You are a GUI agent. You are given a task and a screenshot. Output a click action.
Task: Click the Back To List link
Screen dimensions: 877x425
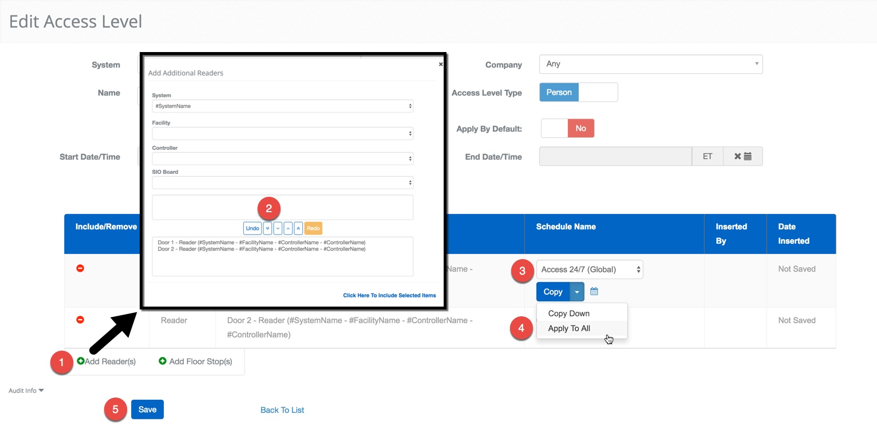[x=282, y=410]
